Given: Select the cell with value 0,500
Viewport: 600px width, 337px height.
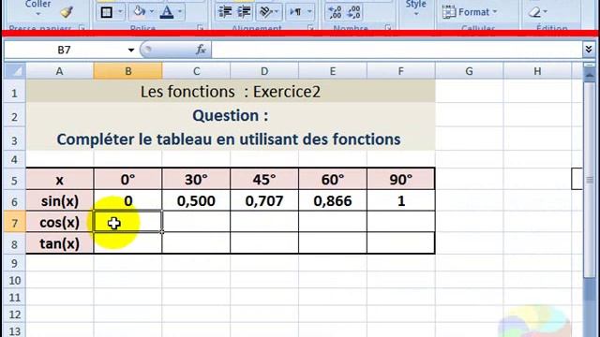Looking at the screenshot, I should (x=196, y=201).
